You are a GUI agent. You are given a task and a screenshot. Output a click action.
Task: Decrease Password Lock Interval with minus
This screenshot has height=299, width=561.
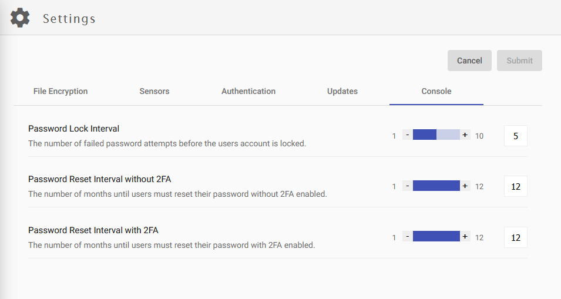[407, 135]
